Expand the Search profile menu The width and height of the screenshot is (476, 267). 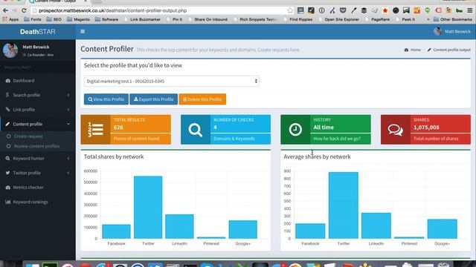click(38, 95)
